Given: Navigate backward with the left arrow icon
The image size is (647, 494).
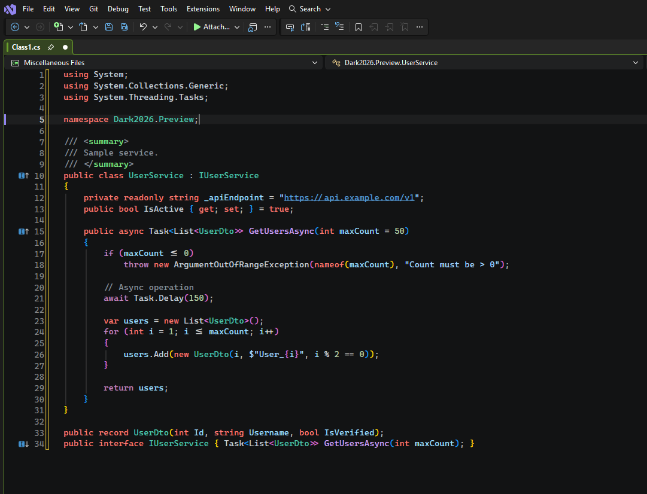Looking at the screenshot, I should [15, 28].
